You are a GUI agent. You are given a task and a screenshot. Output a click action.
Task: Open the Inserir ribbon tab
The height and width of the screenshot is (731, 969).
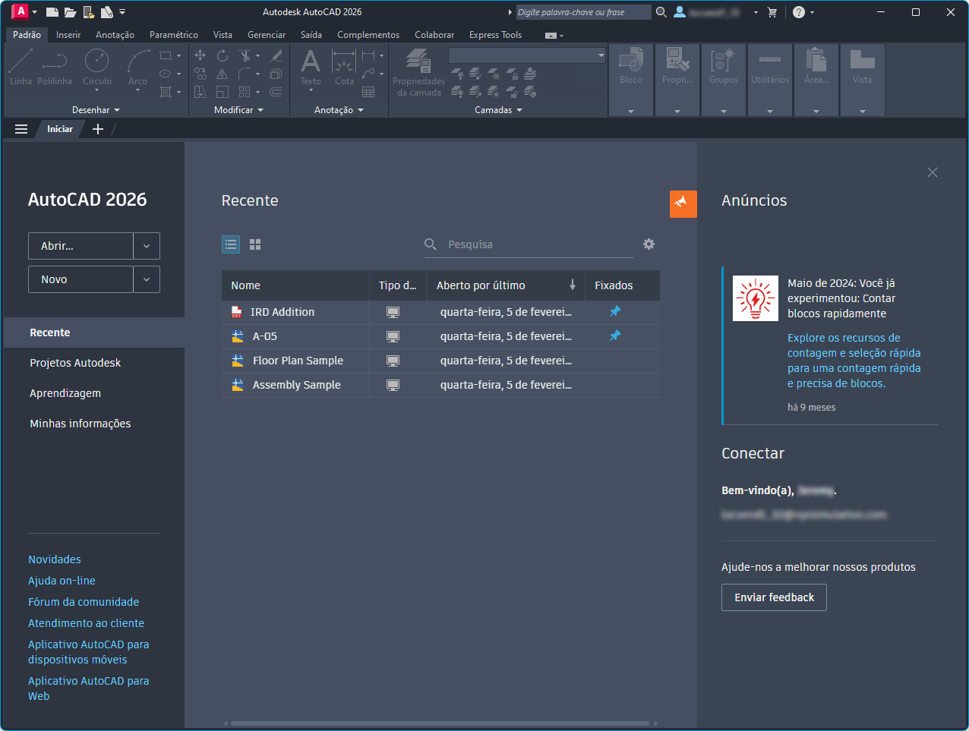68,35
